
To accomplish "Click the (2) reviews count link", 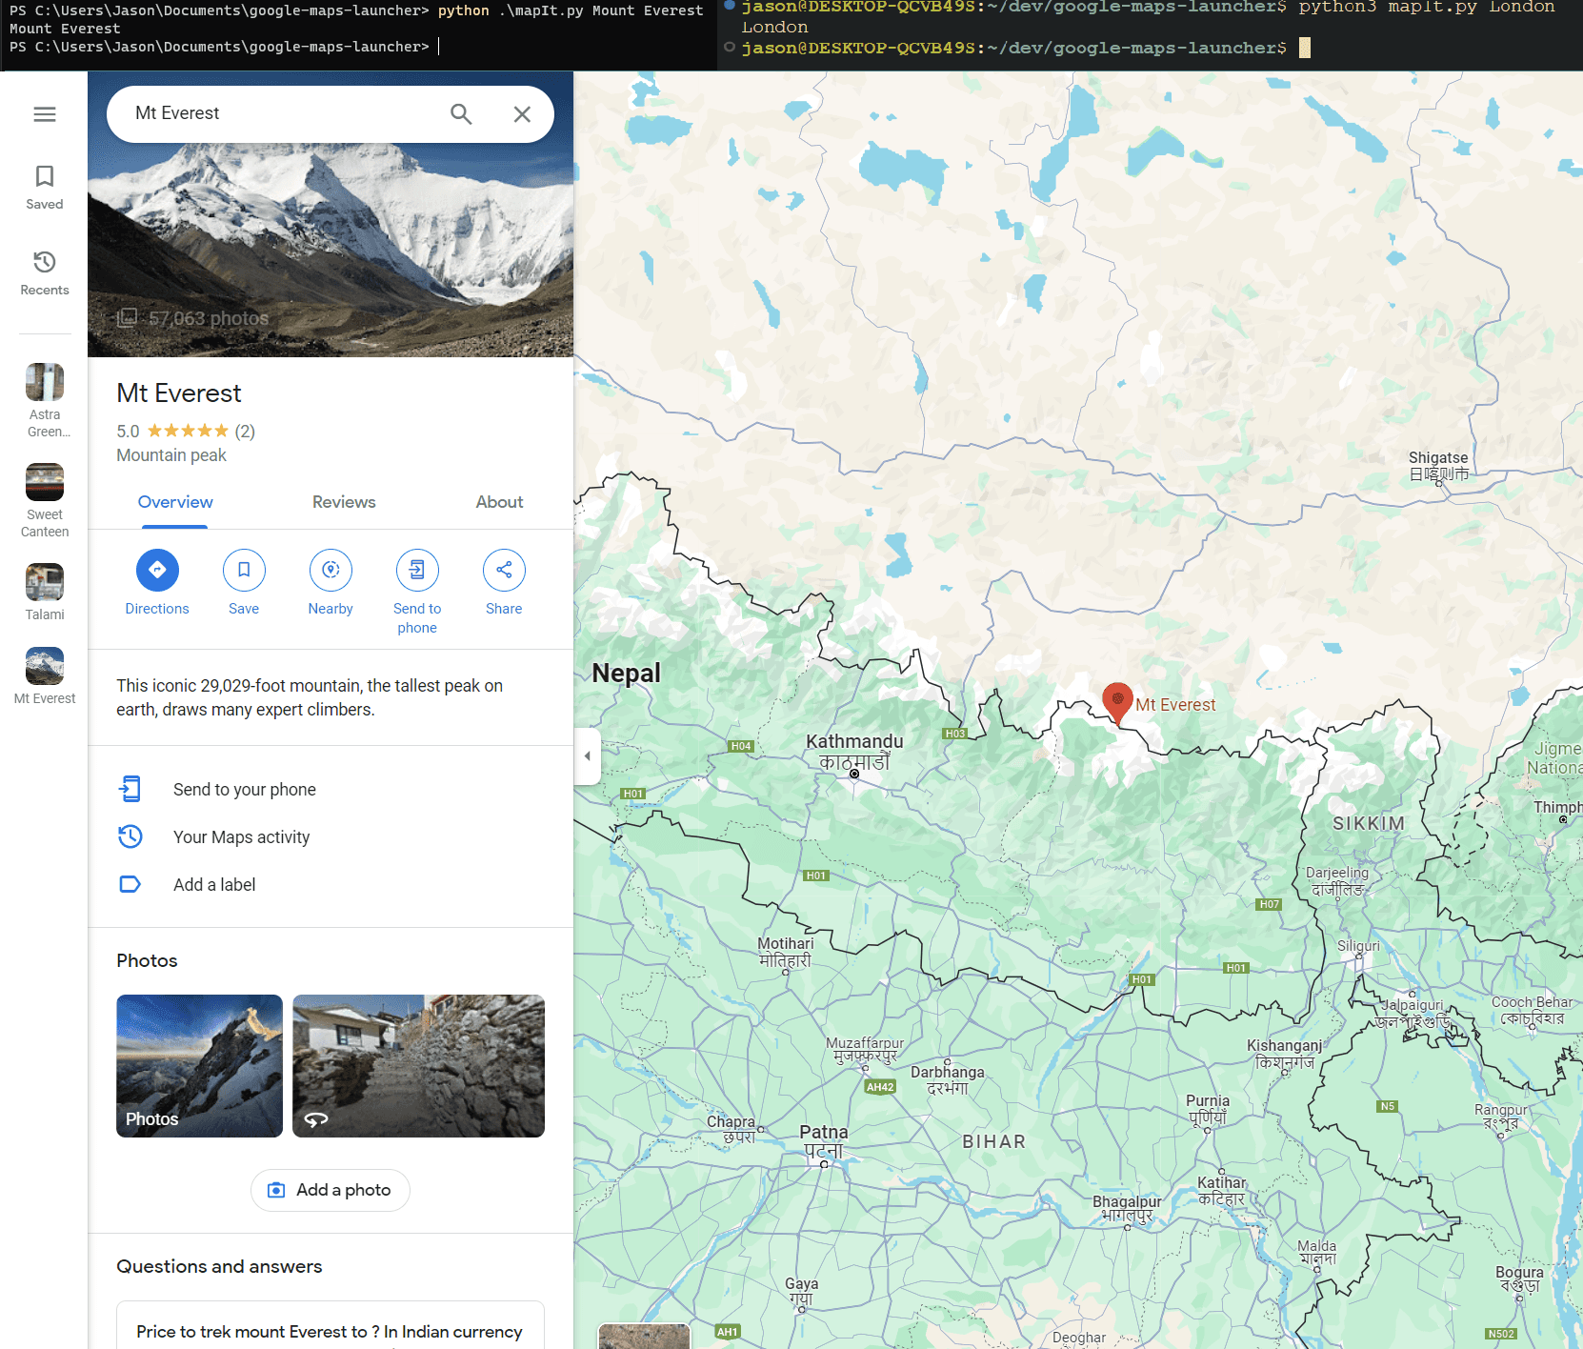I will pyautogui.click(x=245, y=432).
